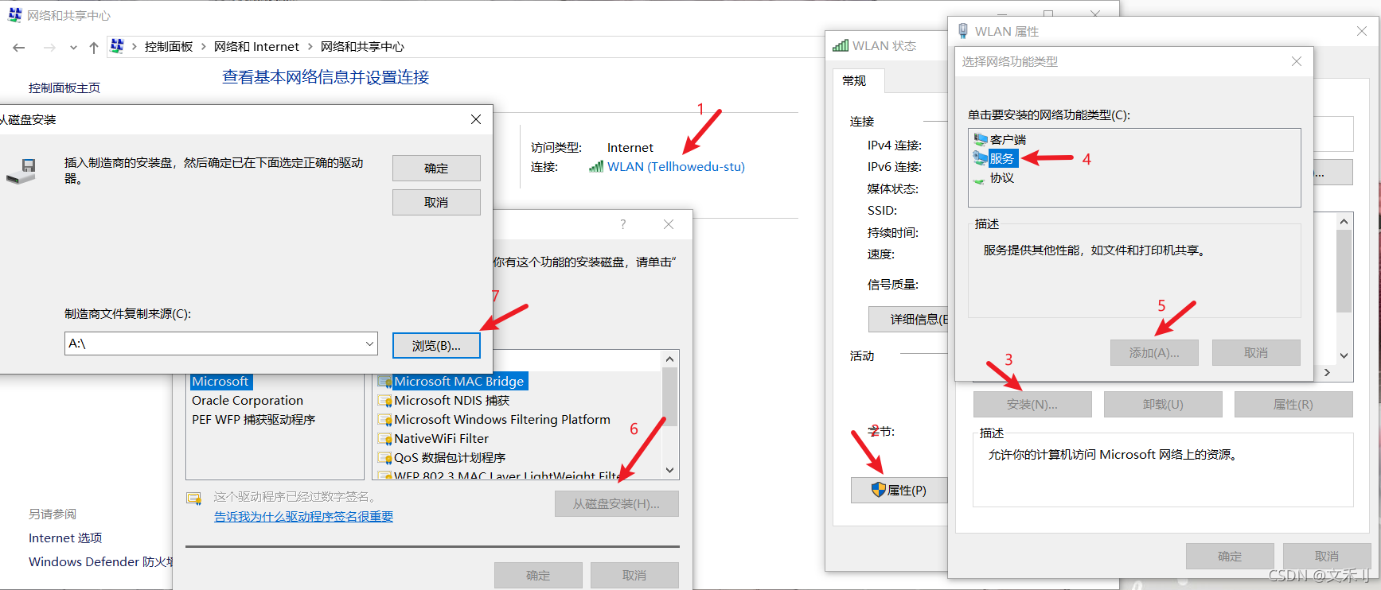Open 控制面板主页 link in sidebar

click(64, 87)
